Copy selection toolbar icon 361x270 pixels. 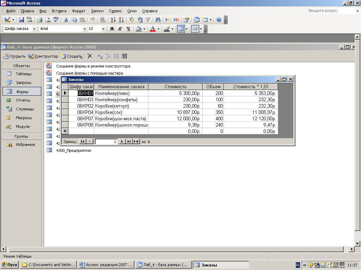coord(74,20)
